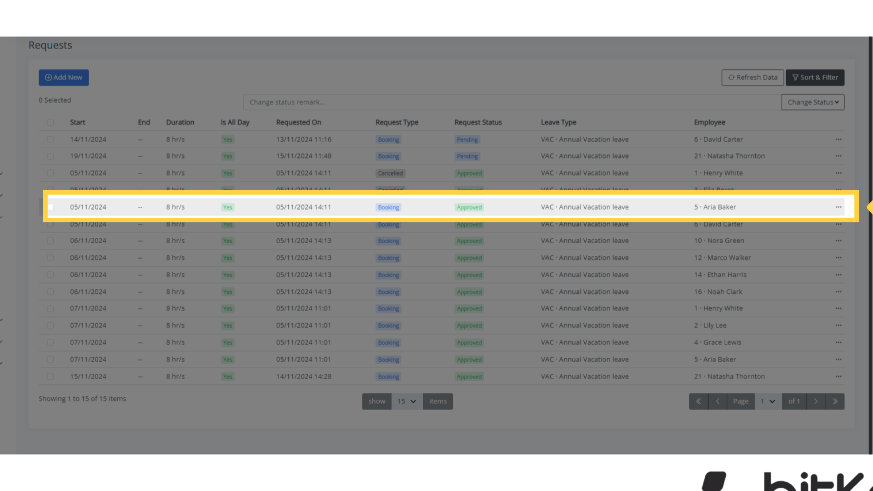Click the refresh icon in Refresh Data
Screen dimensions: 873x491
coord(732,77)
